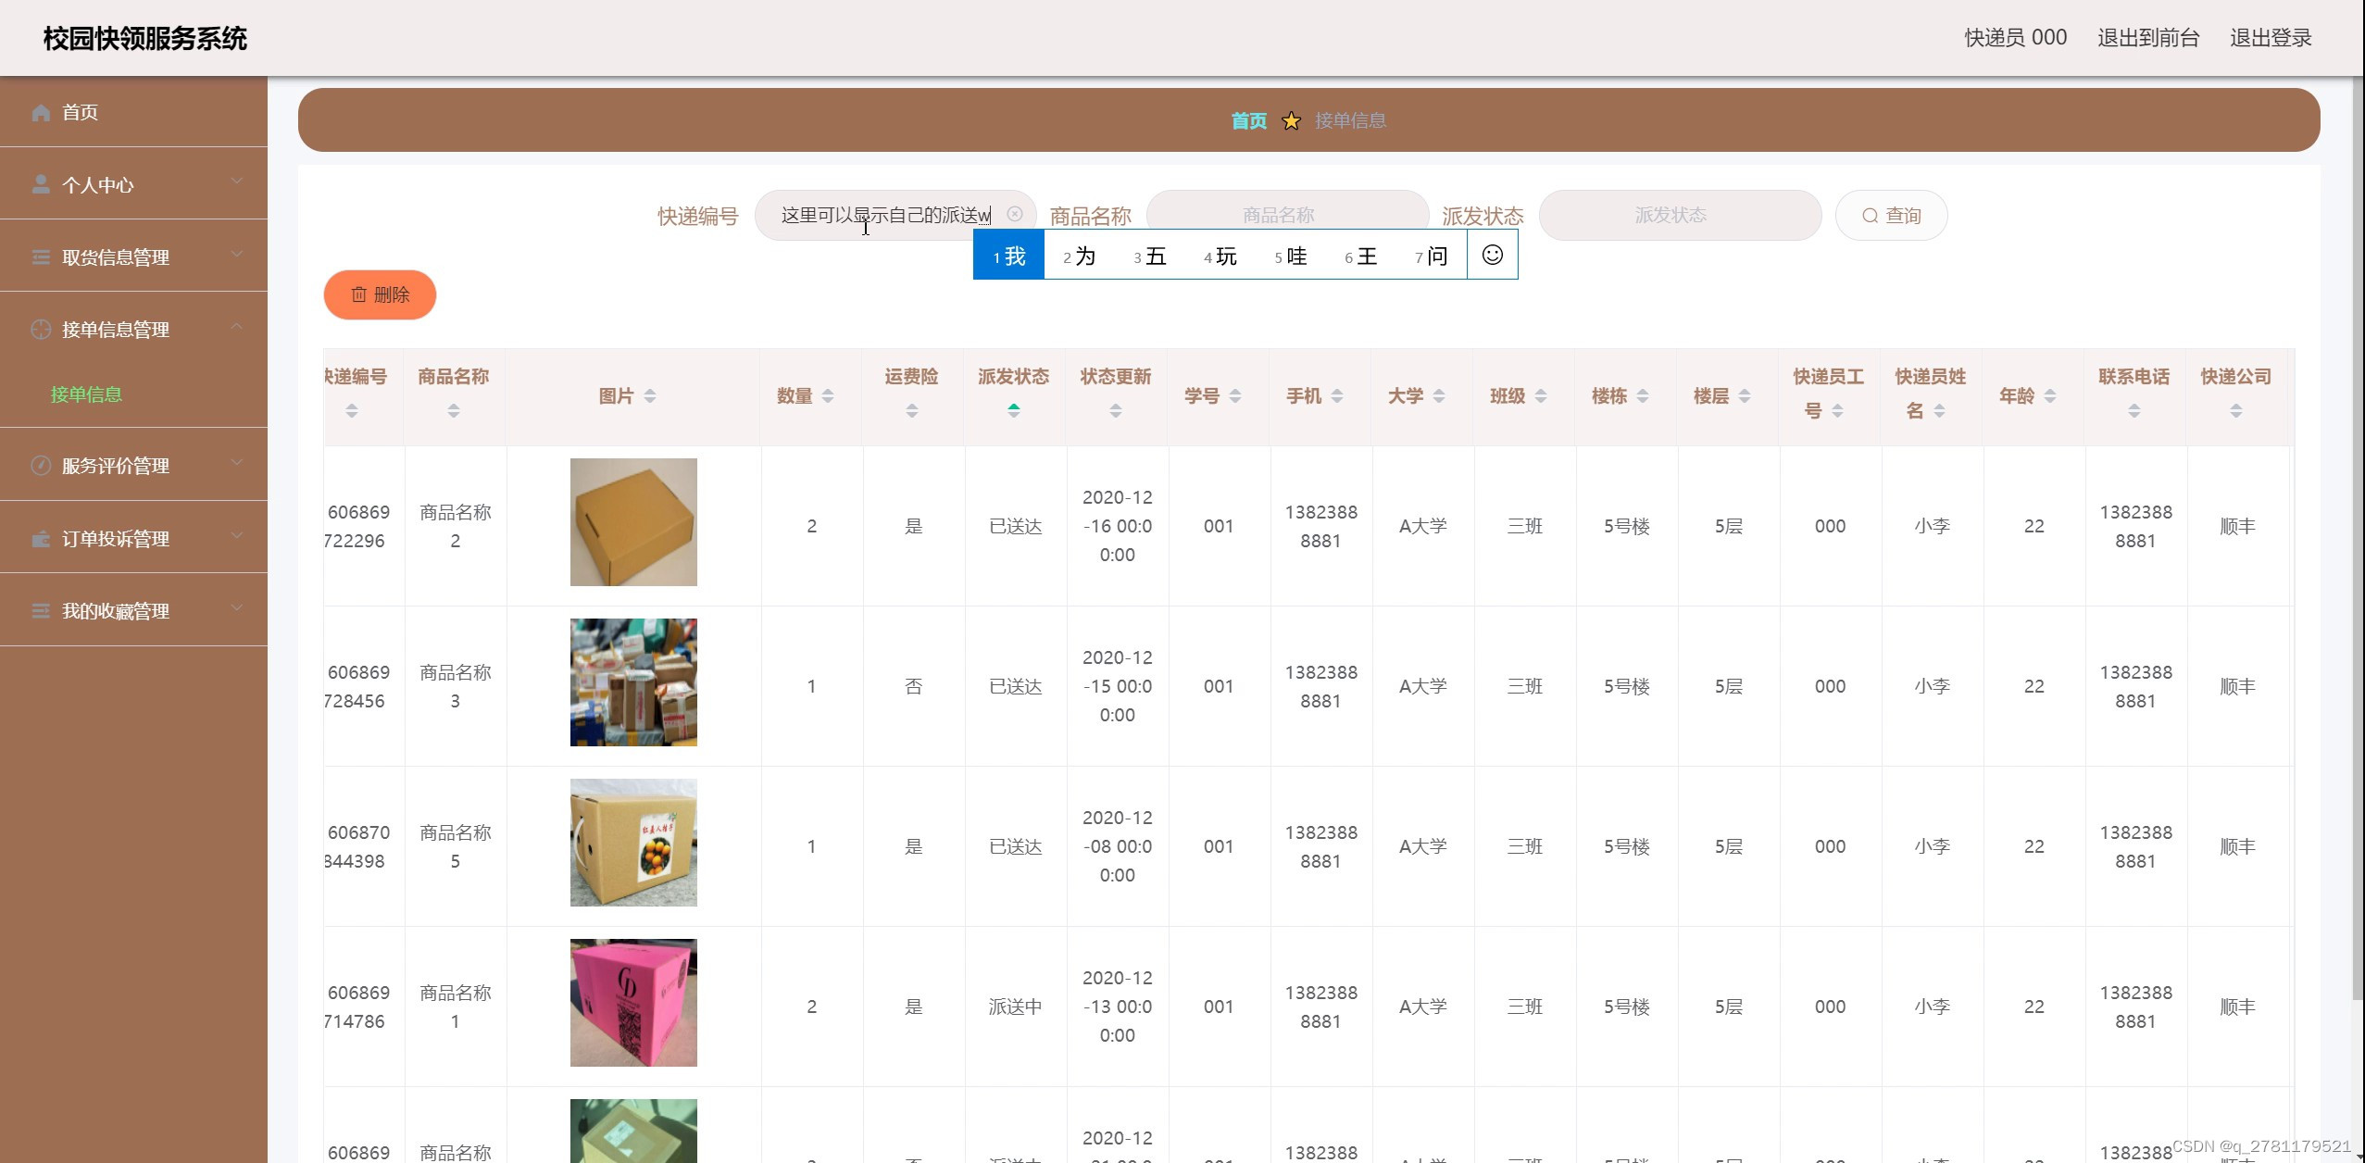Open 个人中心 in the sidebar

(x=133, y=184)
